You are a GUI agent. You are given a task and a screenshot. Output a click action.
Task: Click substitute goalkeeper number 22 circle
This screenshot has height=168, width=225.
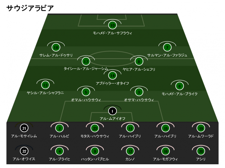24,151
